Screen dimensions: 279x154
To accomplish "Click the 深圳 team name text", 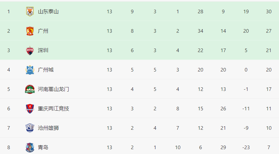I will [x=43, y=50].
